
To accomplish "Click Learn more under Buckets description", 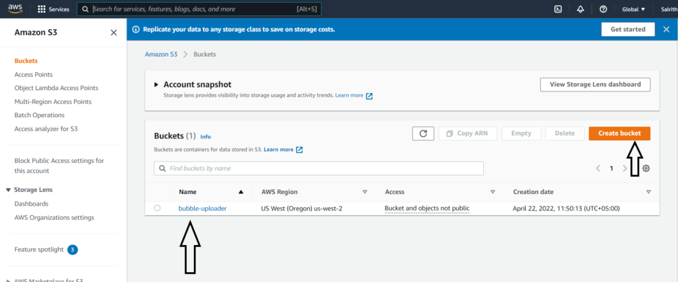I will [279, 150].
